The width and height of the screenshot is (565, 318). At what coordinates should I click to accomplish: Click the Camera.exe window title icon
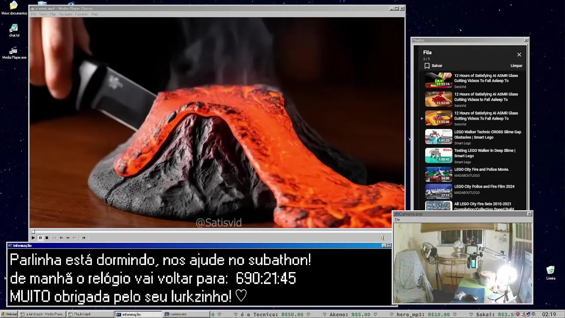396,214
